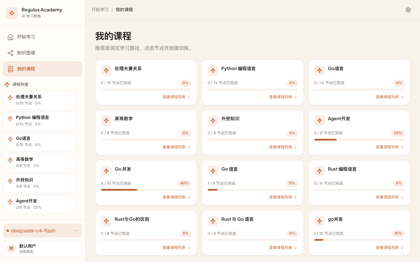
Task: Click the Agent开发 25% progress bar
Action: click(x=359, y=140)
